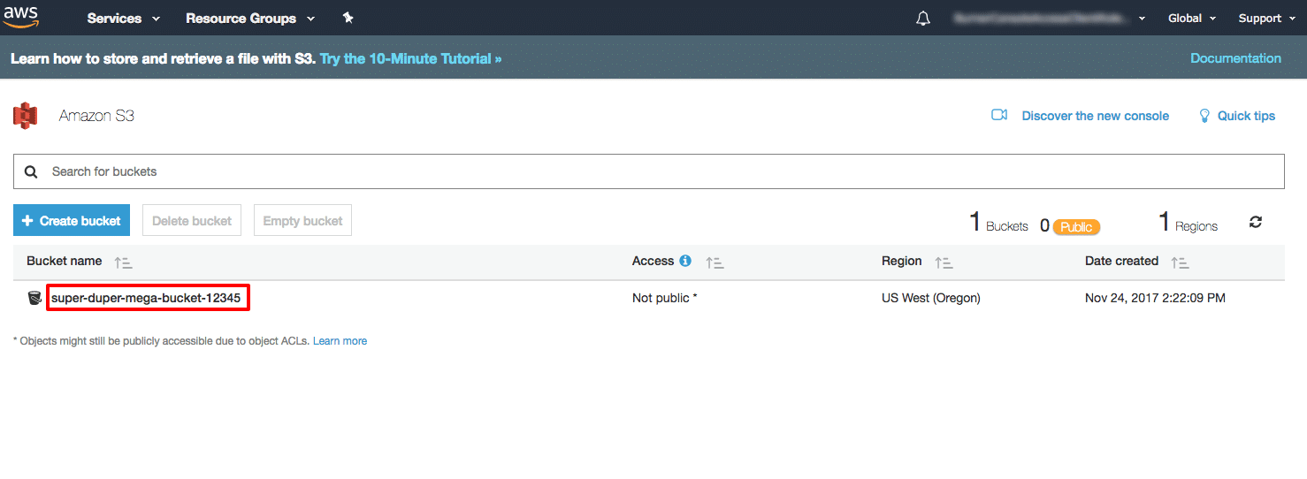Click the AWS logo home icon
This screenshot has width=1307, height=479.
[20, 18]
